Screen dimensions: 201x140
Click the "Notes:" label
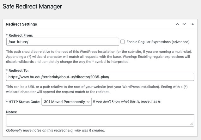tap(12, 112)
